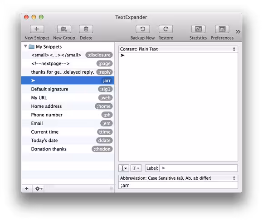Open the cursor insertion popup menu
Screen dimensions: 263x222
[124, 168]
